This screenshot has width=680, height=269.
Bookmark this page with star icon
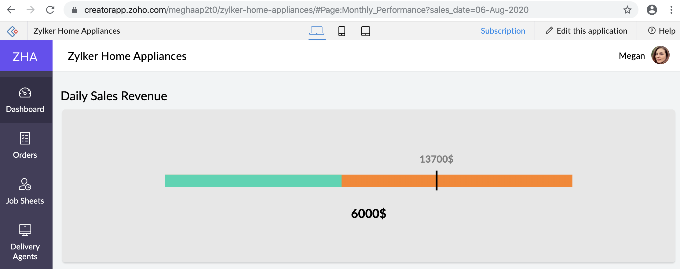(627, 10)
